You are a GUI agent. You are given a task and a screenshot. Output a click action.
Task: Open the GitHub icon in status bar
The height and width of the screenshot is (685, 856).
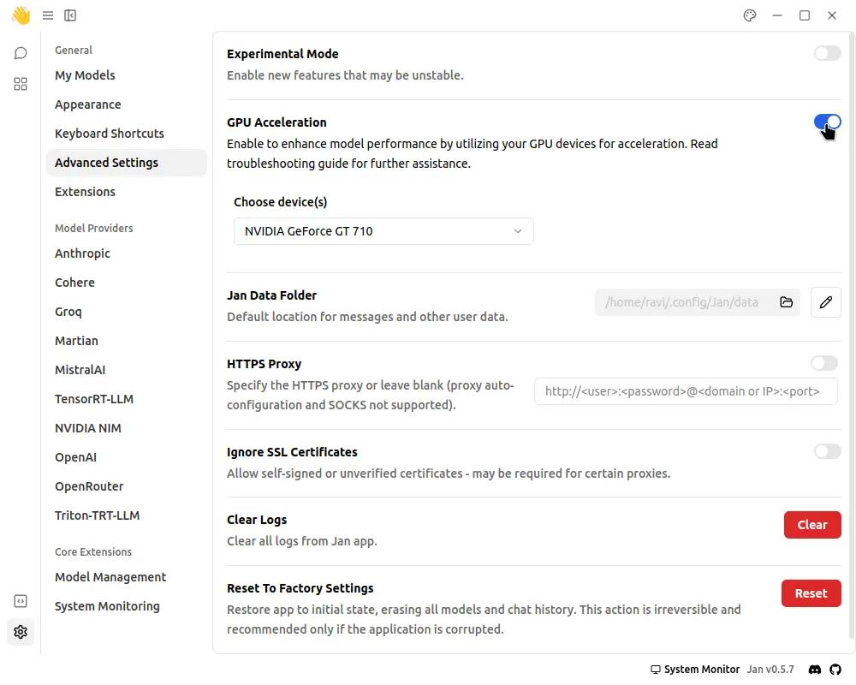pyautogui.click(x=835, y=669)
